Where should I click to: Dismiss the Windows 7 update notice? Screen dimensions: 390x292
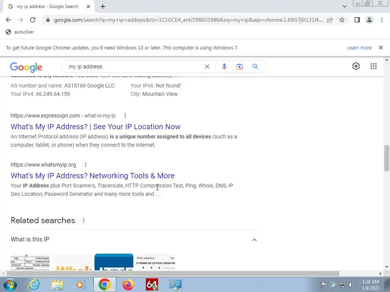pyautogui.click(x=381, y=48)
